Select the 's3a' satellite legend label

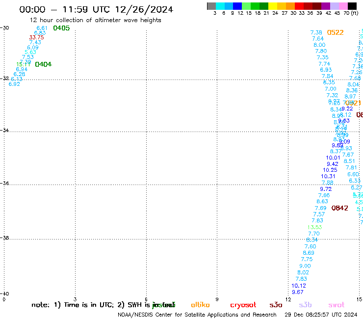click(276, 305)
